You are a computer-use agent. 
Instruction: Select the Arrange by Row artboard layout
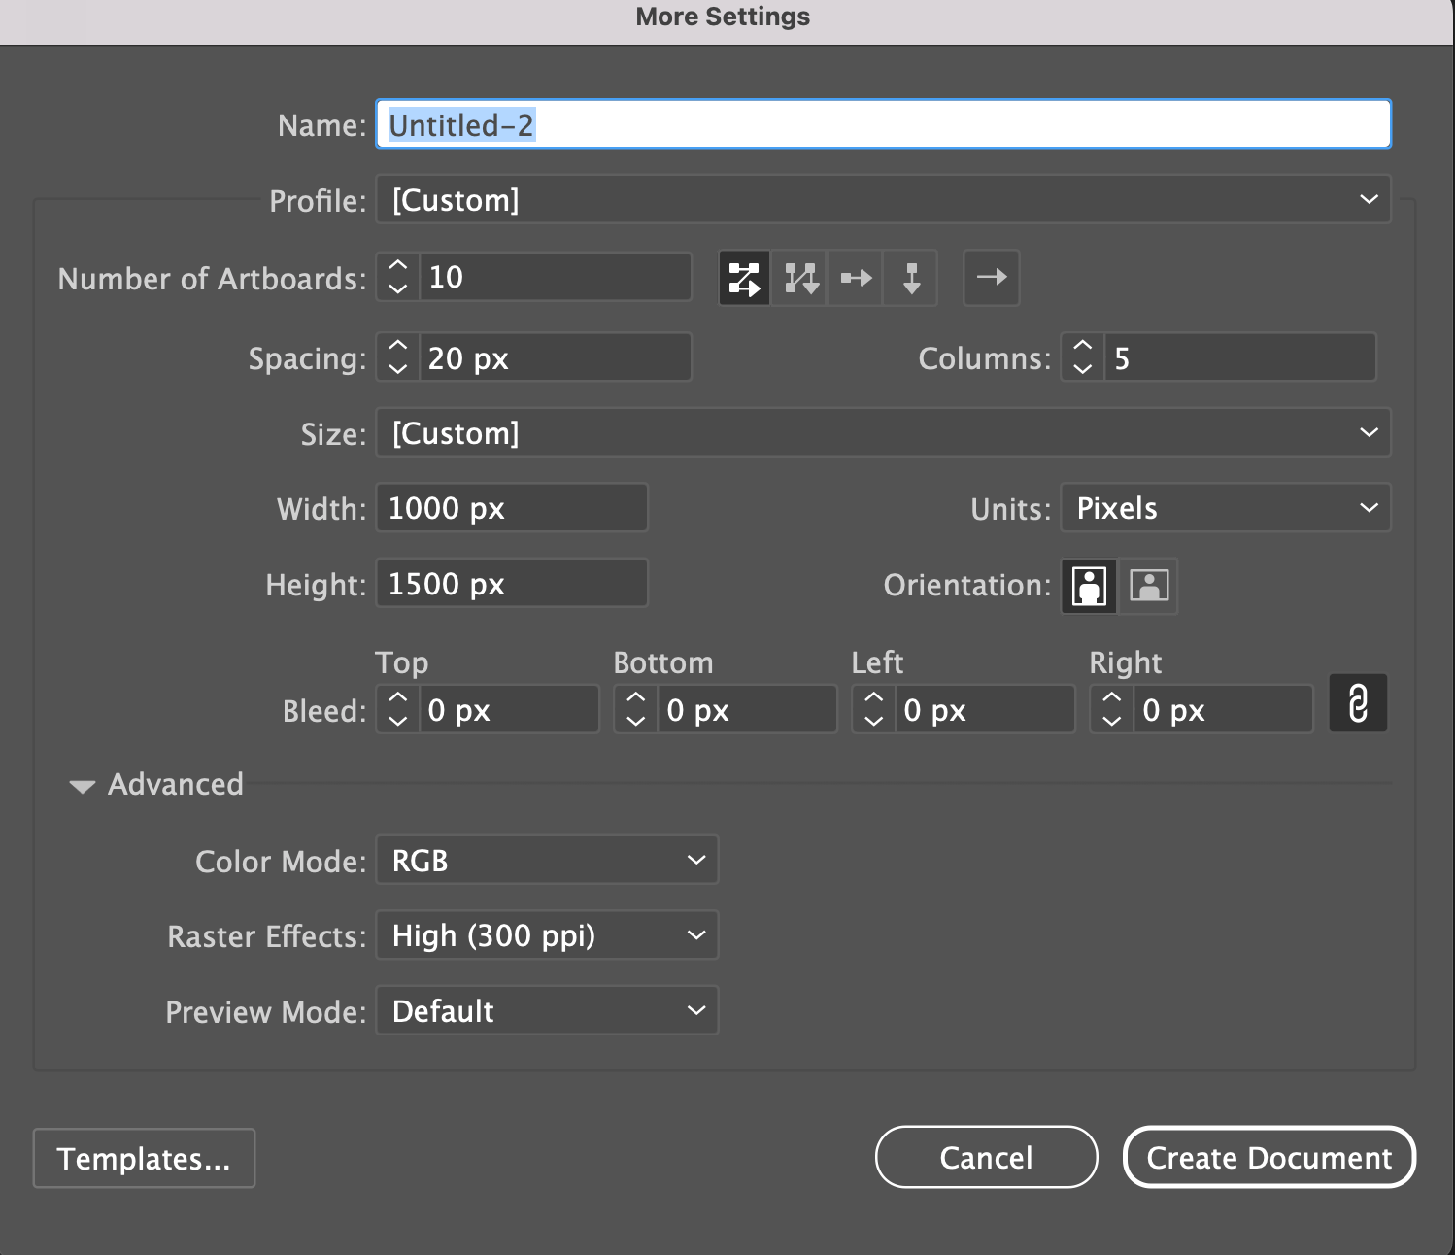coord(854,278)
